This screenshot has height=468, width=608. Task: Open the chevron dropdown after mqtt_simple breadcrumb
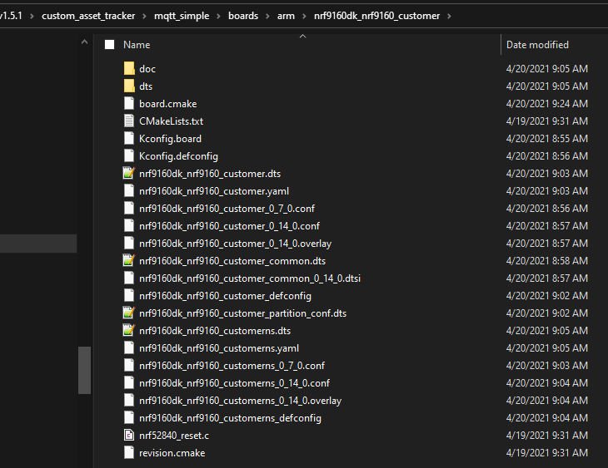[218, 16]
